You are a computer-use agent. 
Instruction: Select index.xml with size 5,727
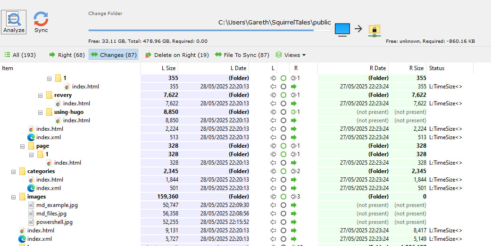tap(40, 239)
